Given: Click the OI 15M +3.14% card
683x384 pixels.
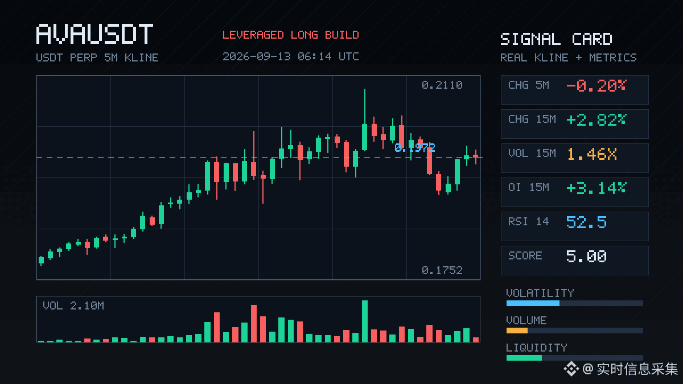Looking at the screenshot, I should [x=574, y=192].
